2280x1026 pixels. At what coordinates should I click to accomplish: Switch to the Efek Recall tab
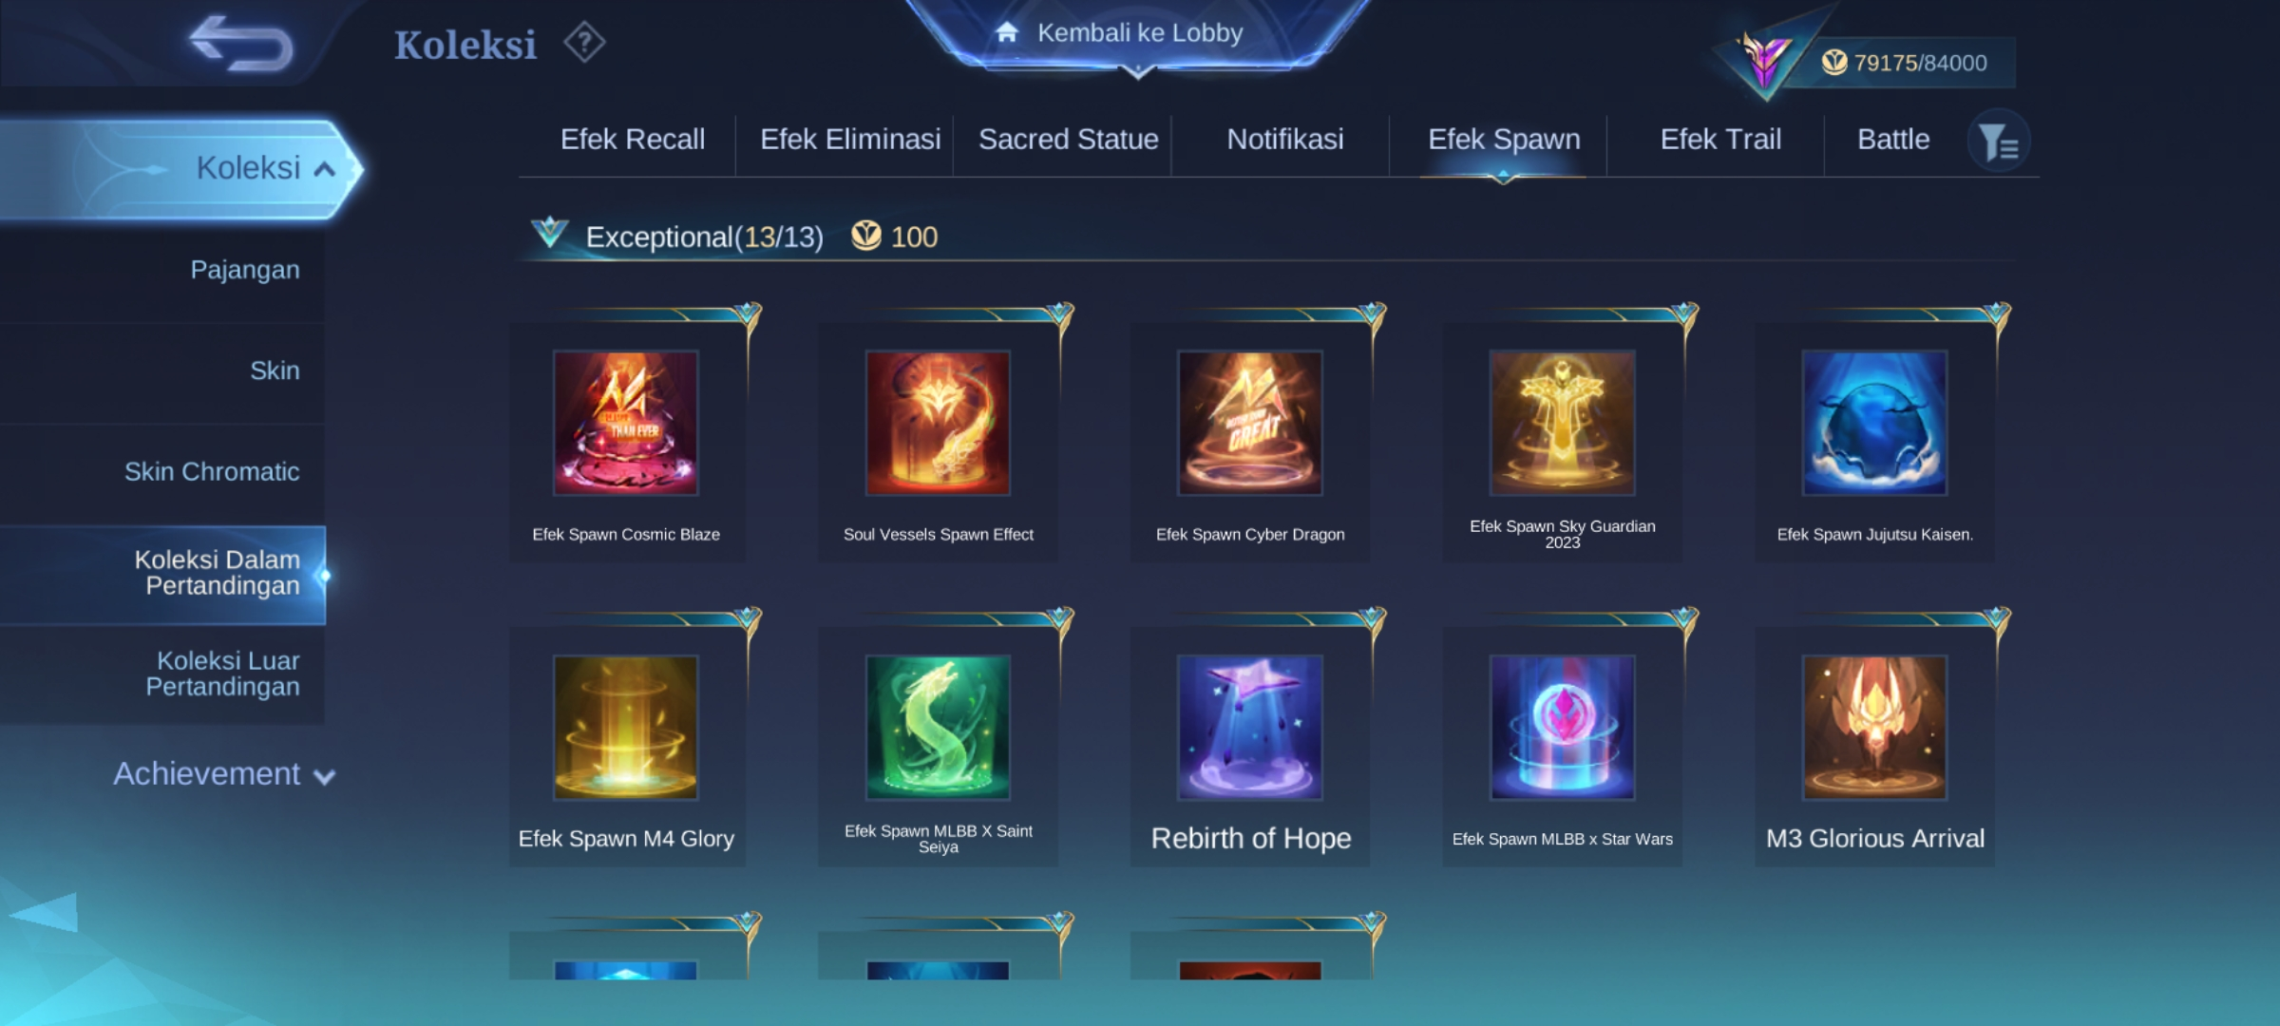point(633,140)
